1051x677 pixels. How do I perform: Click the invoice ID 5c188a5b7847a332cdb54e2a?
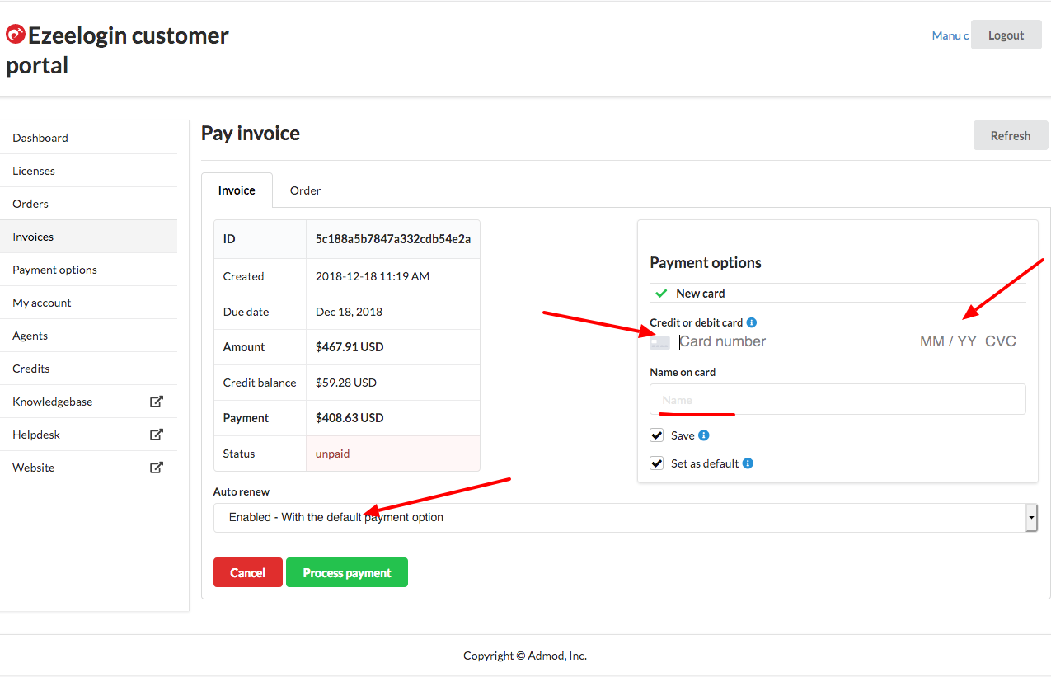393,239
